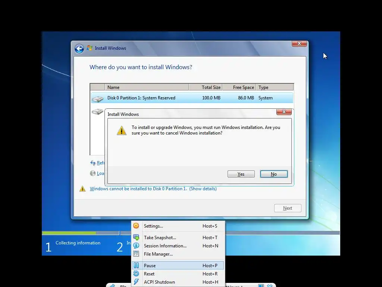Choose Take Snapshot... menu entry
This screenshot has height=287, width=382.
pos(178,237)
